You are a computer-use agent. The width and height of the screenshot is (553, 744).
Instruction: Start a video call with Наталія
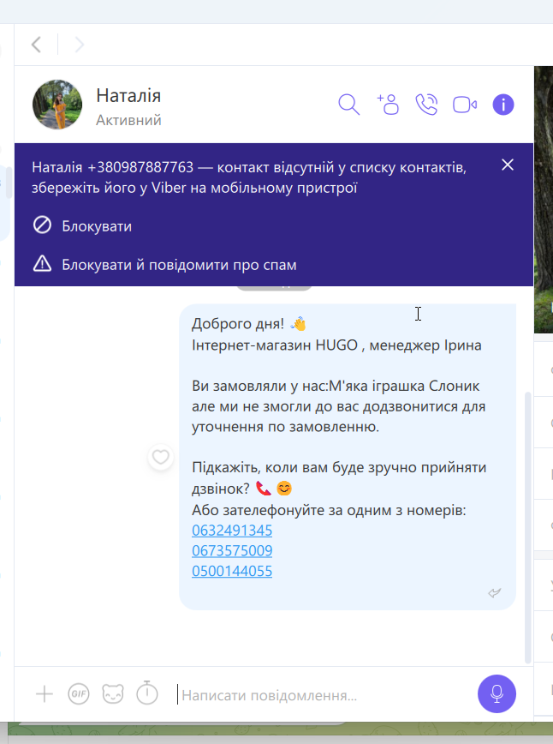465,105
